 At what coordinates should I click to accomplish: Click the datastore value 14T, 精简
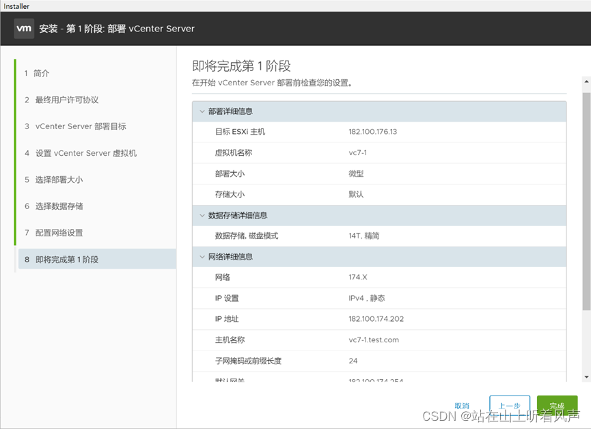[364, 236]
